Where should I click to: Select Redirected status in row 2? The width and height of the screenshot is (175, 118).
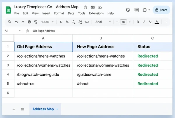click(x=153, y=56)
